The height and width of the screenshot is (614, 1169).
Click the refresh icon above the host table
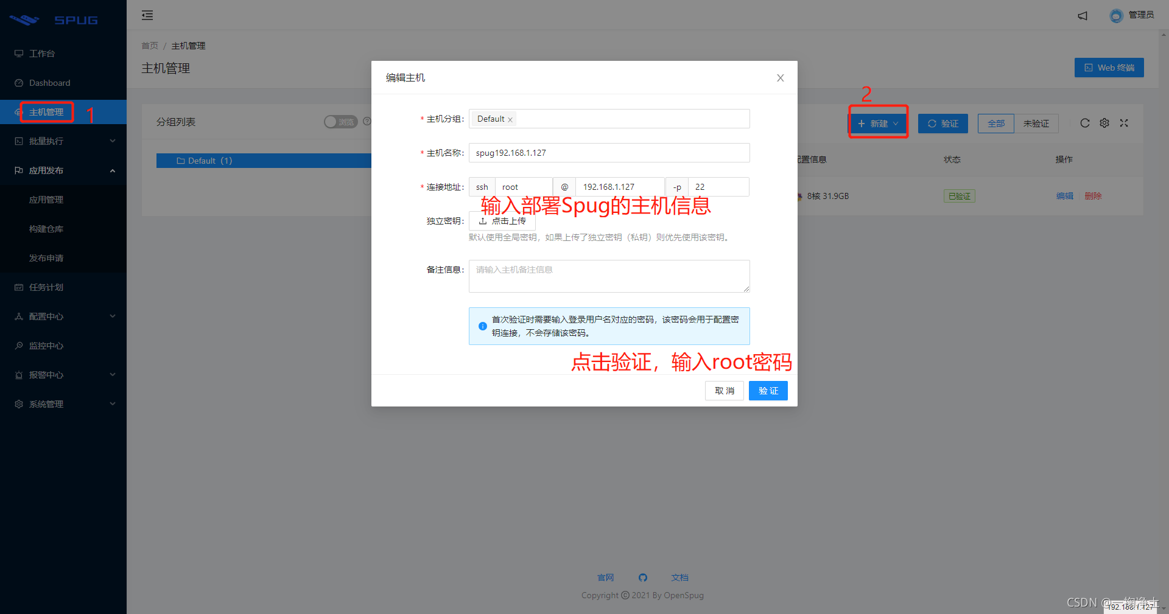(x=1084, y=123)
